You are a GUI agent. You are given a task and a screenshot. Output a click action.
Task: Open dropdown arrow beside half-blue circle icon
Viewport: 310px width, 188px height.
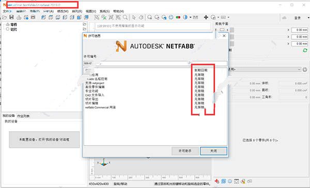click(x=190, y=18)
